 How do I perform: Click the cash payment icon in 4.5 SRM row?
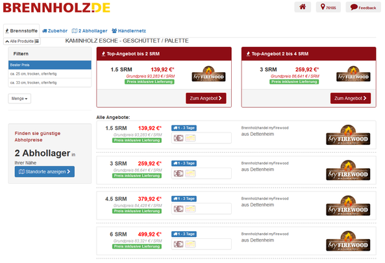179,209
